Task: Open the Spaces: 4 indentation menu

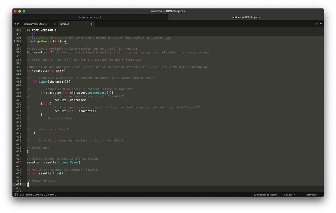Action: click(290, 195)
